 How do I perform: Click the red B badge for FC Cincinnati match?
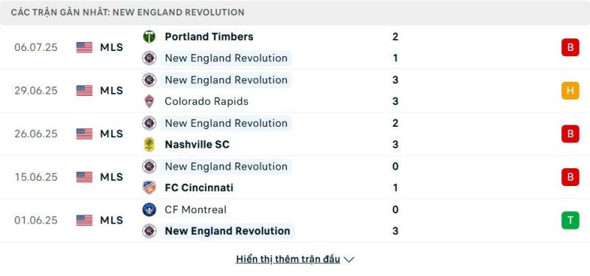[x=570, y=177]
